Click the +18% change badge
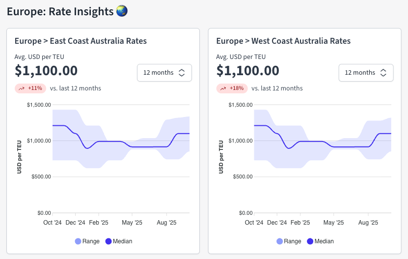The height and width of the screenshot is (259, 408). point(232,88)
